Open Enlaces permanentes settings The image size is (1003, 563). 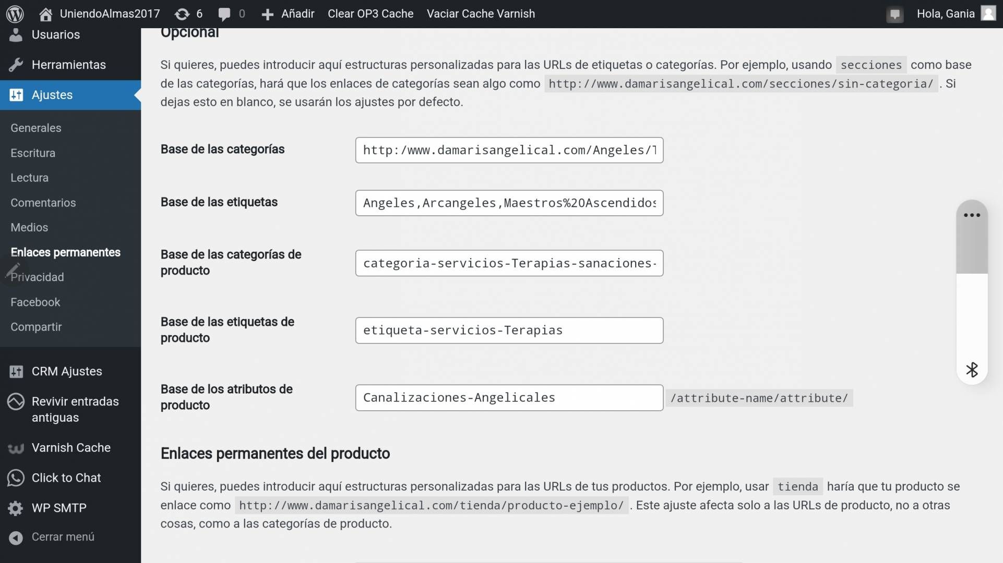tap(66, 252)
